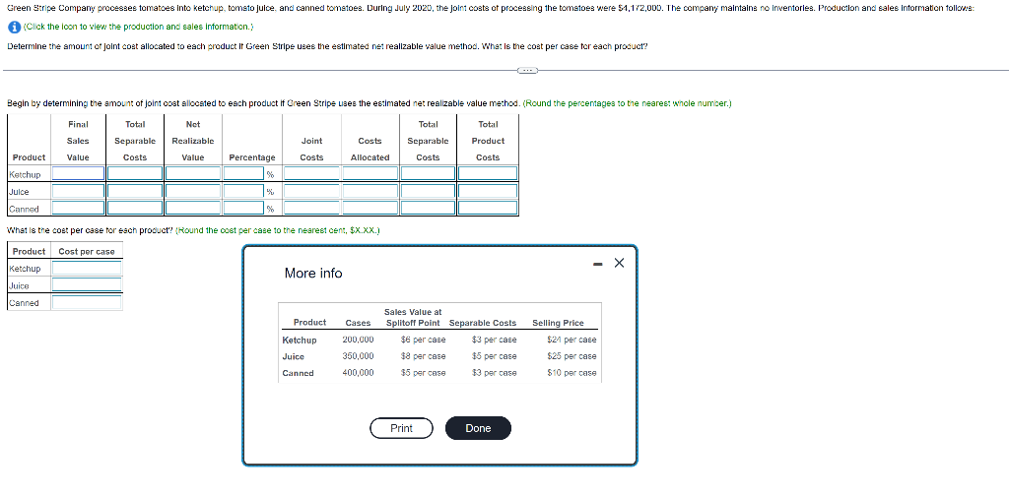Select Juice Net Realizable Value field
This screenshot has width=1009, height=496.
[192, 191]
